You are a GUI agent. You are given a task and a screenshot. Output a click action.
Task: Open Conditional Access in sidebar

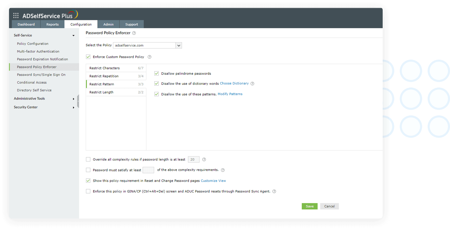tap(32, 83)
